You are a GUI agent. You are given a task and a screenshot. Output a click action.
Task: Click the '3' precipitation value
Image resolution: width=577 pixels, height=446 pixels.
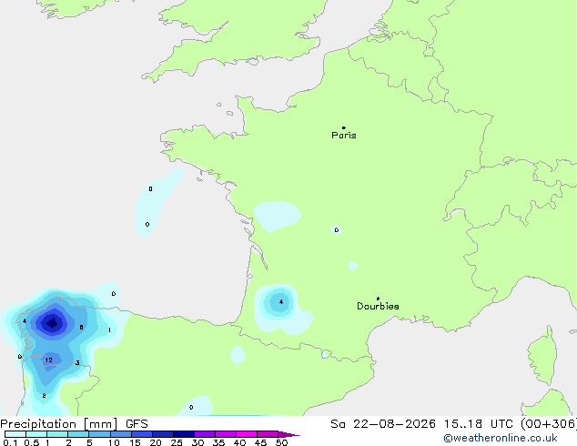pyautogui.click(x=77, y=363)
